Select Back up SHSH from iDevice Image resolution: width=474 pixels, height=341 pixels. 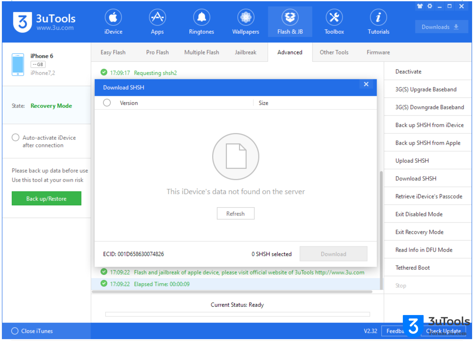tap(428, 125)
